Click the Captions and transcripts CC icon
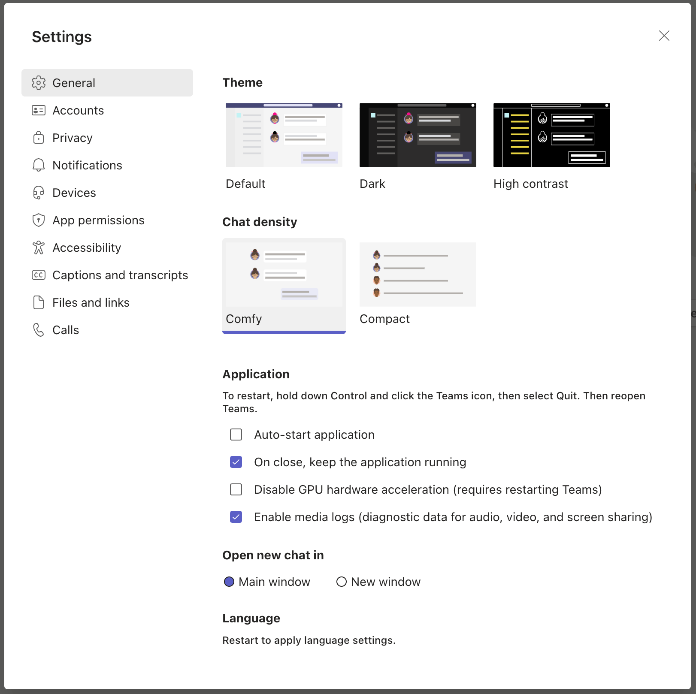 39,275
